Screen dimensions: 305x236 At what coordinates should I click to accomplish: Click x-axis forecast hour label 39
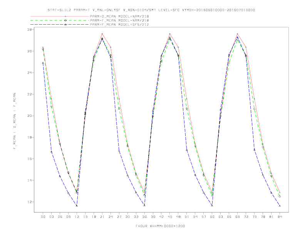(153, 217)
